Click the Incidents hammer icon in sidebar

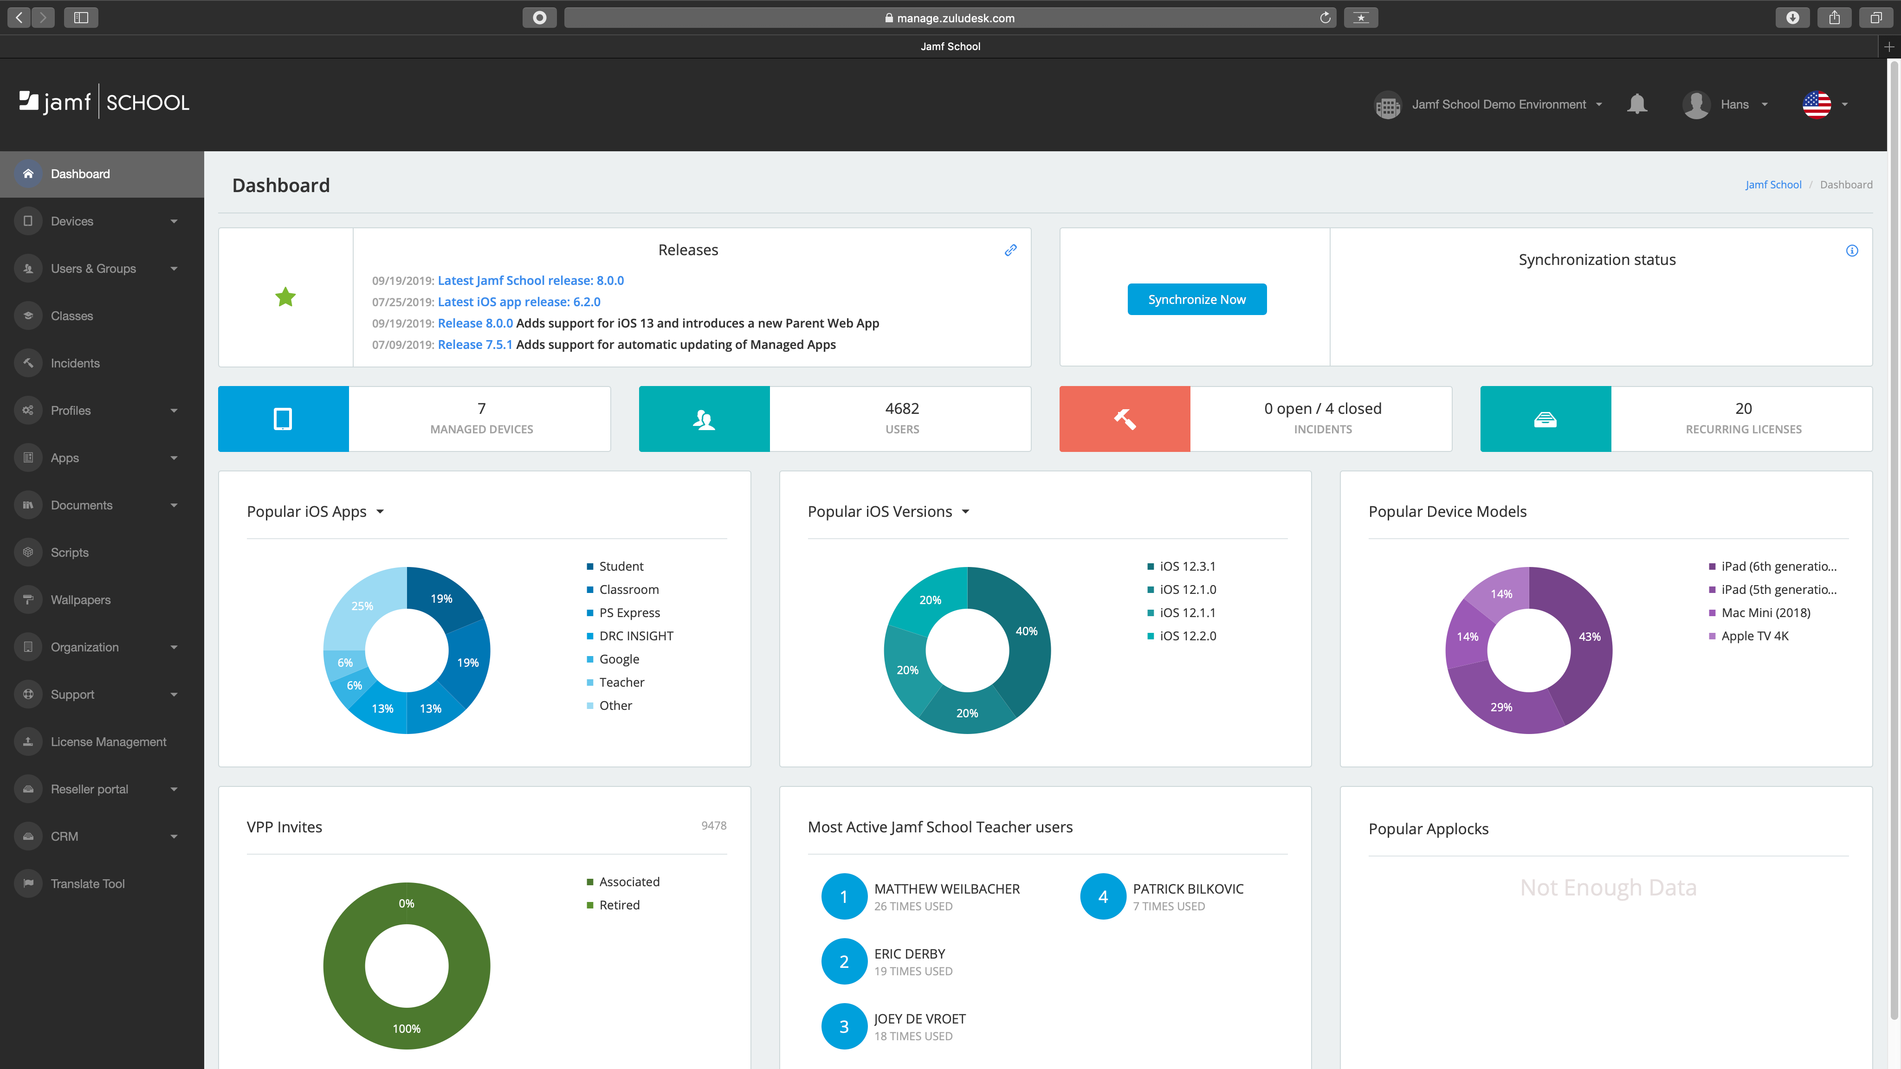tap(28, 363)
